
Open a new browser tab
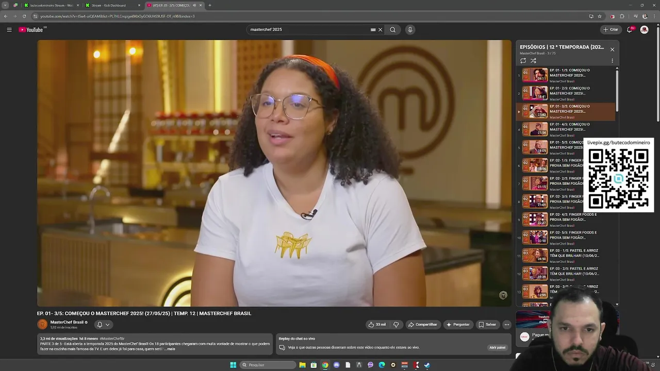coord(210,5)
